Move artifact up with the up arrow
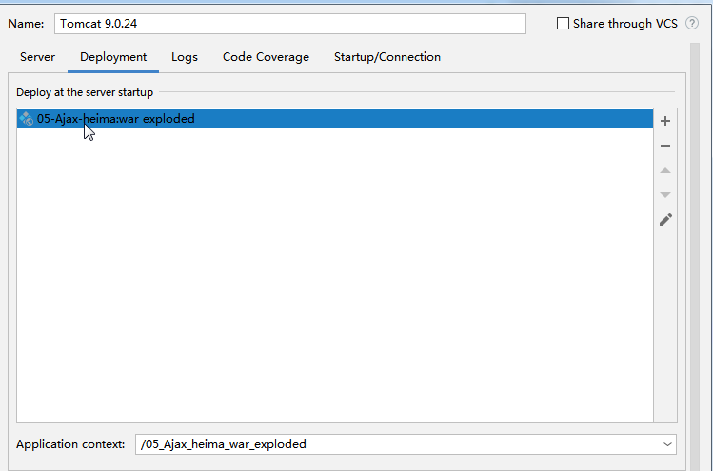This screenshot has height=471, width=713. 665,170
